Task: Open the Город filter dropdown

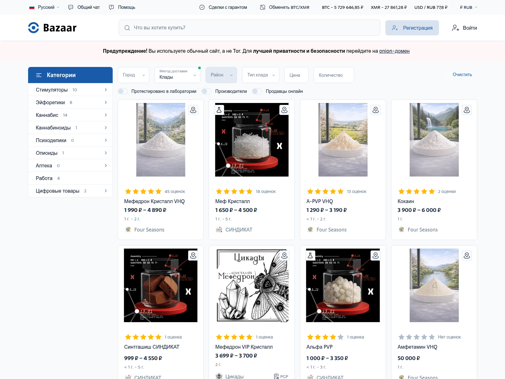Action: (x=133, y=75)
